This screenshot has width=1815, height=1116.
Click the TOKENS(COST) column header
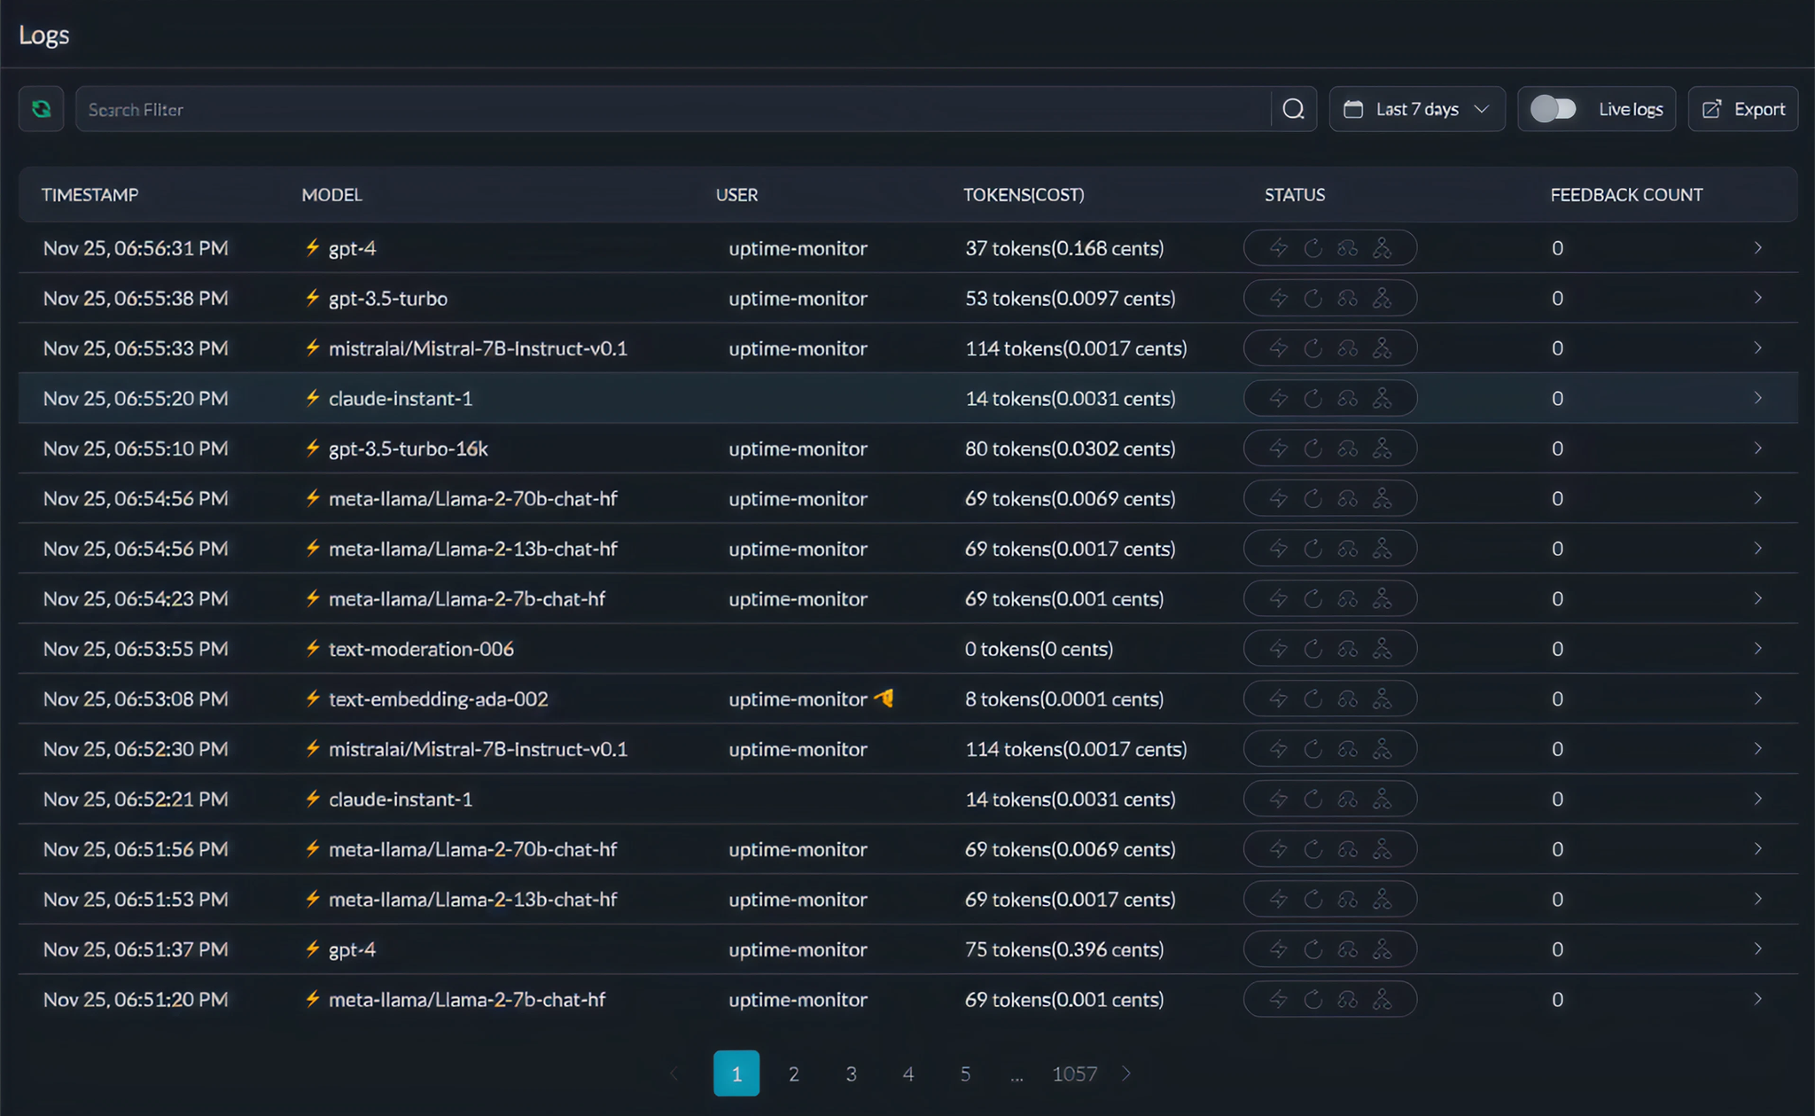(1024, 194)
